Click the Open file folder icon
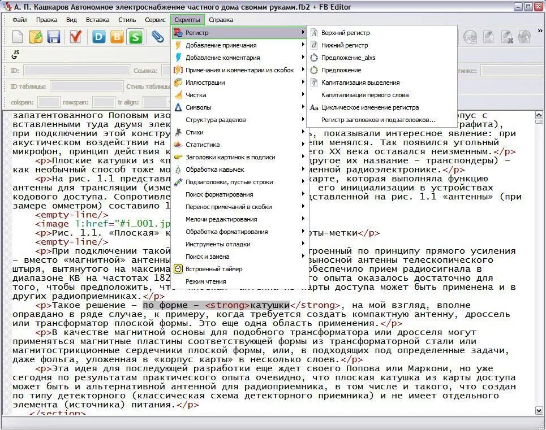Image resolution: width=546 pixels, height=430 pixels. point(36,37)
